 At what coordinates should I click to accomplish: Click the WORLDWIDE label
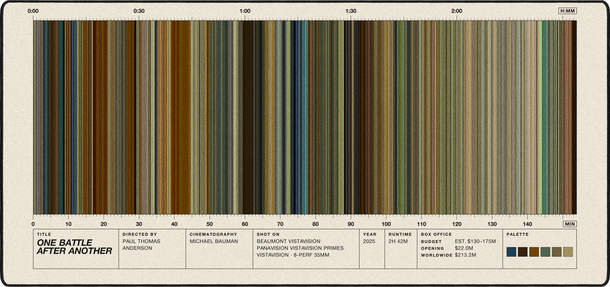click(436, 255)
